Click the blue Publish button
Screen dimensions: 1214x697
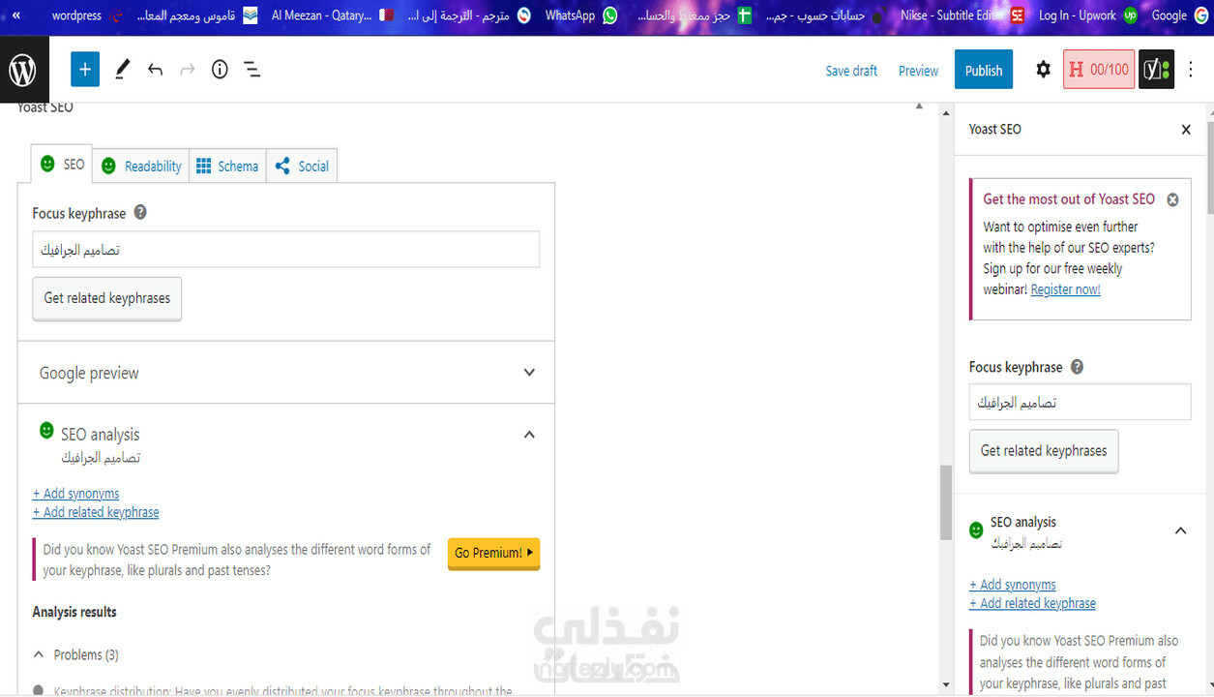[984, 70]
